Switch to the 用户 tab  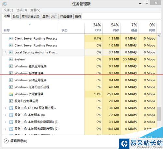pos(54,17)
